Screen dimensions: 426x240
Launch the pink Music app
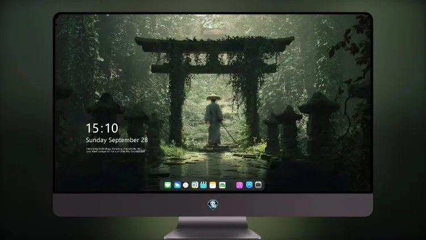coord(239,185)
